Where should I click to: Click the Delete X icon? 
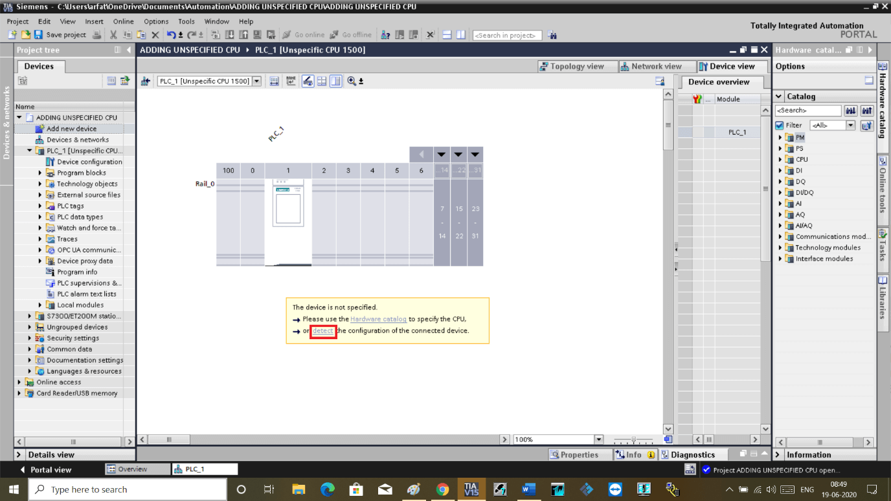[x=155, y=34]
